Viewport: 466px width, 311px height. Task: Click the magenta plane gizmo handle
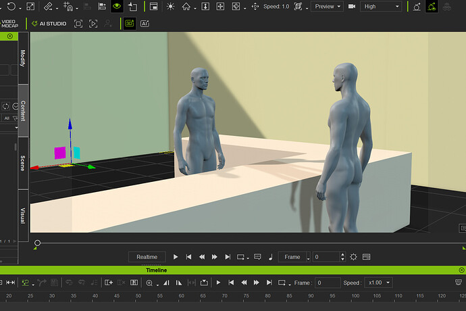60,153
